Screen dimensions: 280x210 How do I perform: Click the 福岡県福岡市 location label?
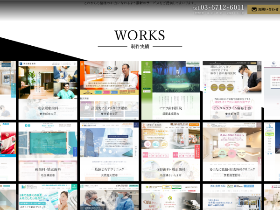[x=171, y=114]
